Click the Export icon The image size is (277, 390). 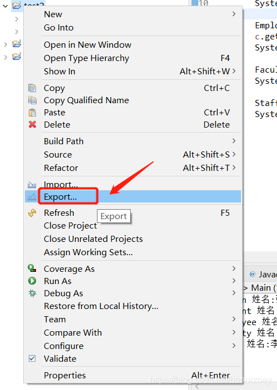coord(32,197)
